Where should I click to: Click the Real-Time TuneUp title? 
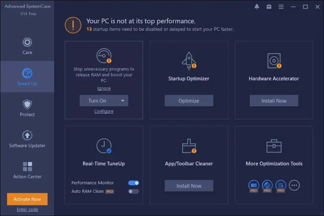click(x=104, y=164)
